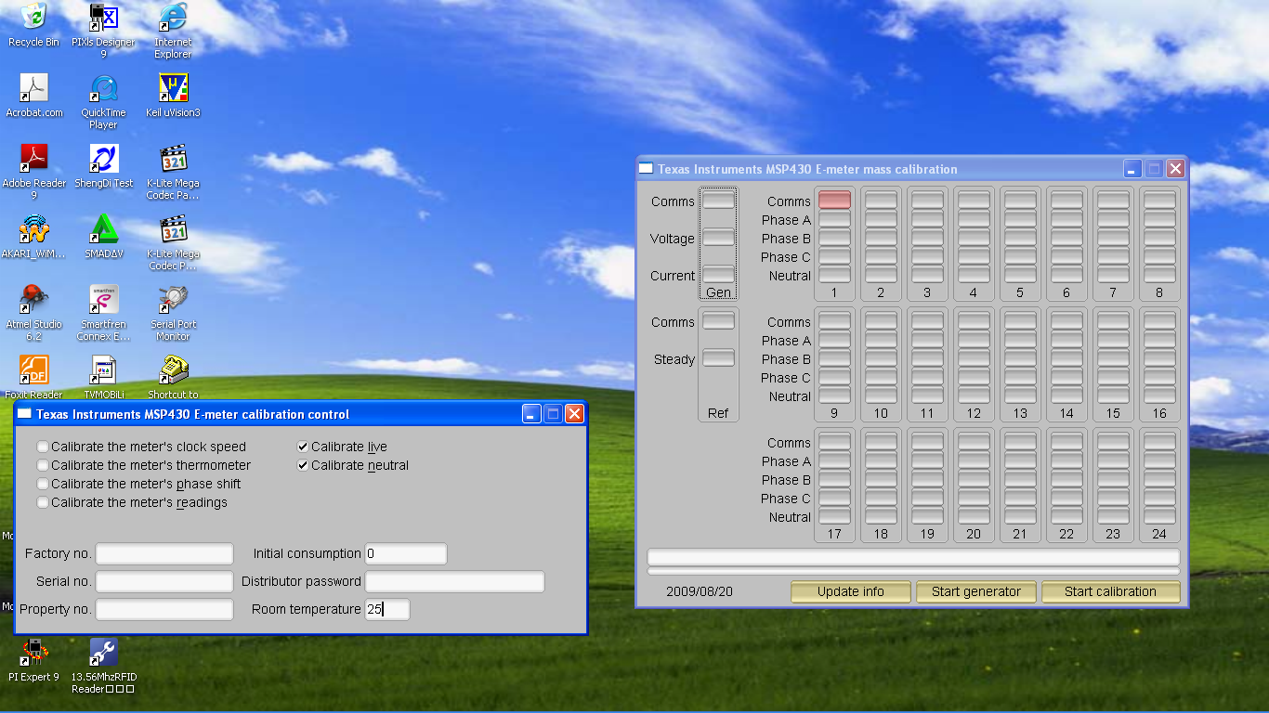Select the Initial consumption field
Image resolution: width=1269 pixels, height=713 pixels.
pyautogui.click(x=406, y=553)
